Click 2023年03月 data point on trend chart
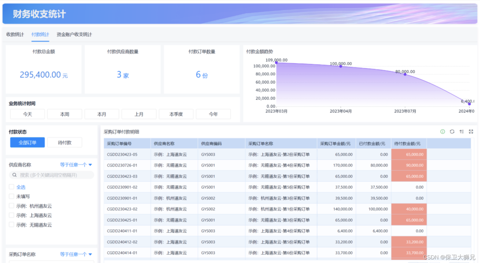480x263 pixels. pyautogui.click(x=276, y=62)
